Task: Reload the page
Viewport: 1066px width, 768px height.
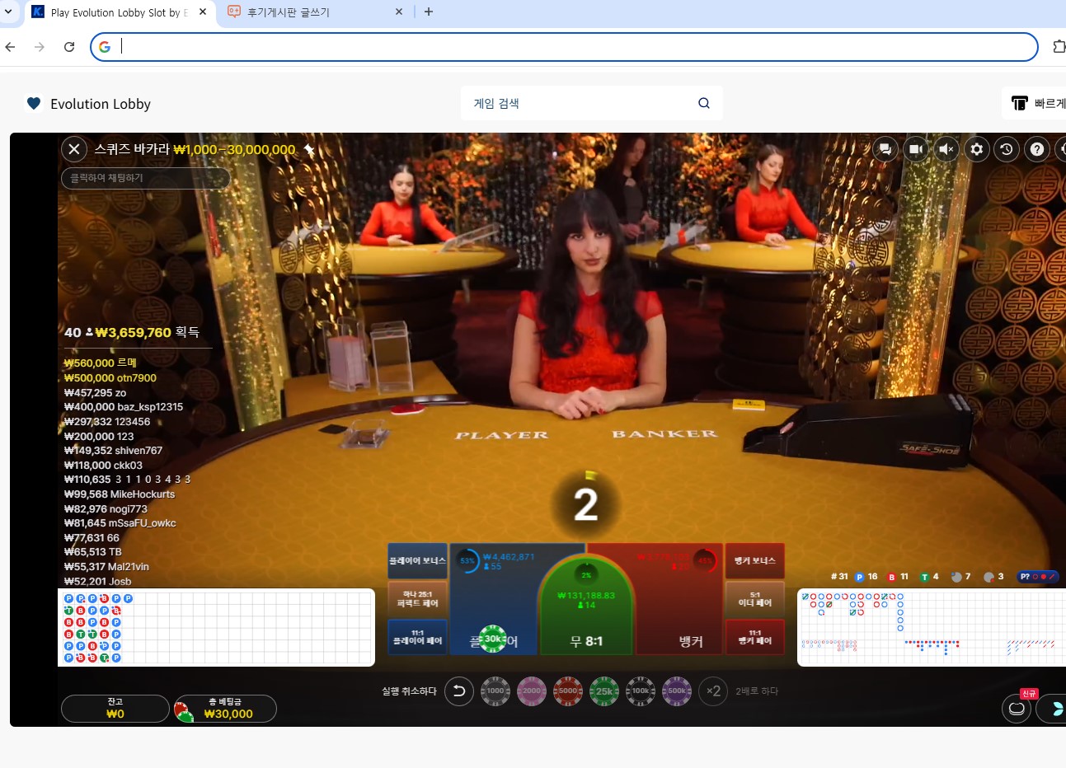Action: pos(69,47)
